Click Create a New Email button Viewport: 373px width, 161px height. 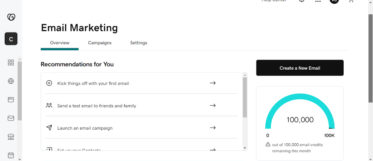[x=300, y=68]
